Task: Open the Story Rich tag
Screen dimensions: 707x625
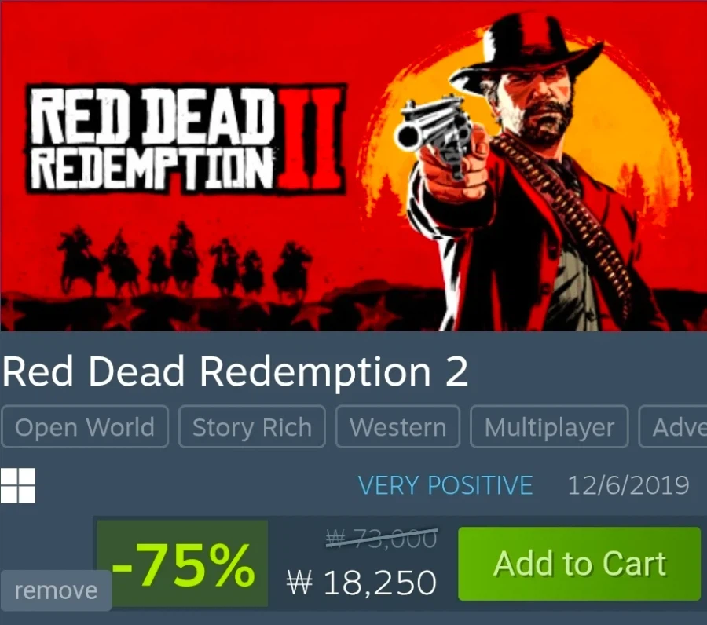Action: (252, 426)
